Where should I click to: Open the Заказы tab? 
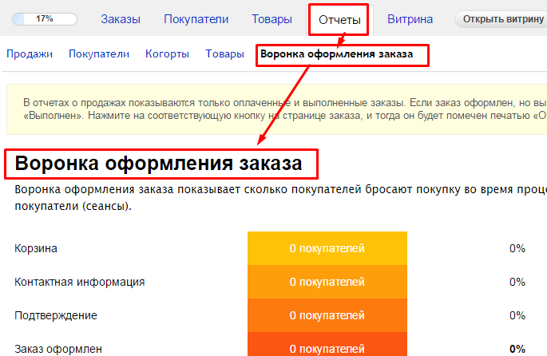pyautogui.click(x=121, y=19)
